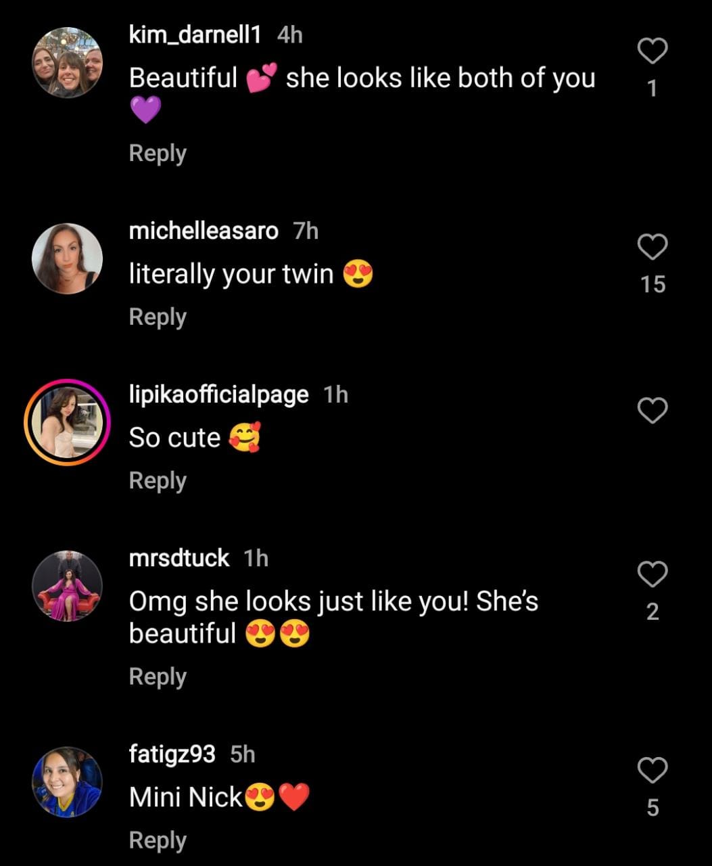The height and width of the screenshot is (866, 712).
Task: Like lipikaofficialpage's "So cute" comment
Action: coord(652,411)
